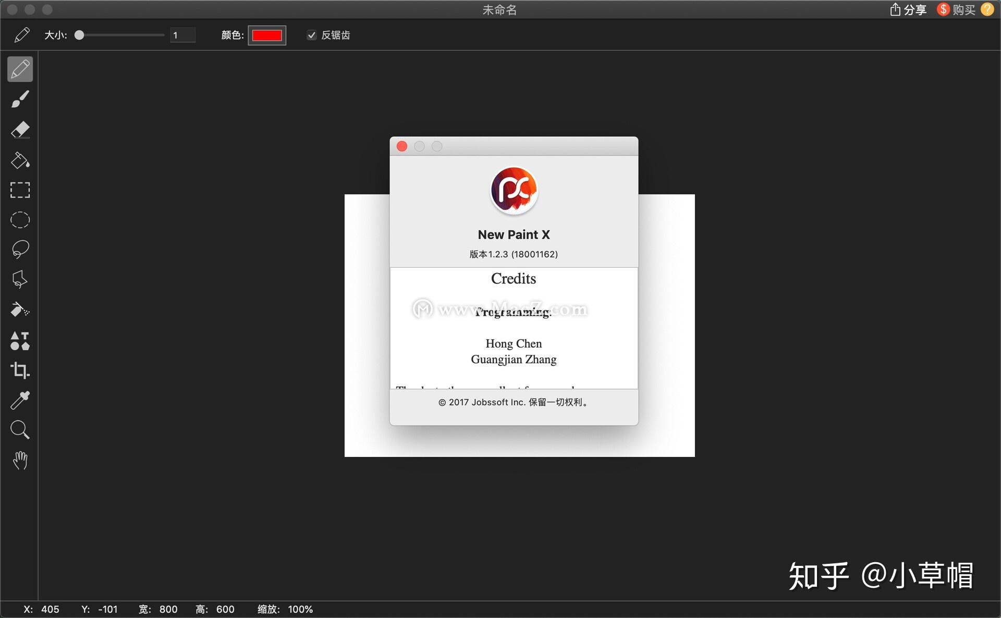Image resolution: width=1001 pixels, height=618 pixels.
Task: Click the size value input field
Action: (182, 35)
